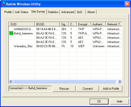Select the fbxhd_freenews network entry
The width and height of the screenshot is (131, 107).
[65, 33]
